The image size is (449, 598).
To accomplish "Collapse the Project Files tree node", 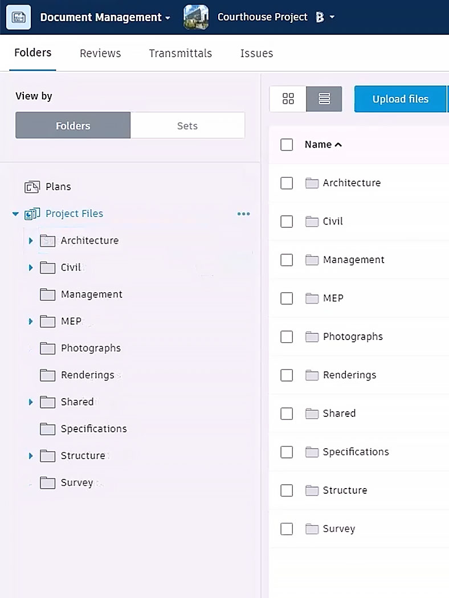I will tap(15, 214).
